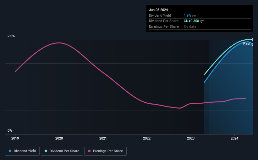
Task: Toggle the Dividend Yield legend button
Action: point(22,151)
